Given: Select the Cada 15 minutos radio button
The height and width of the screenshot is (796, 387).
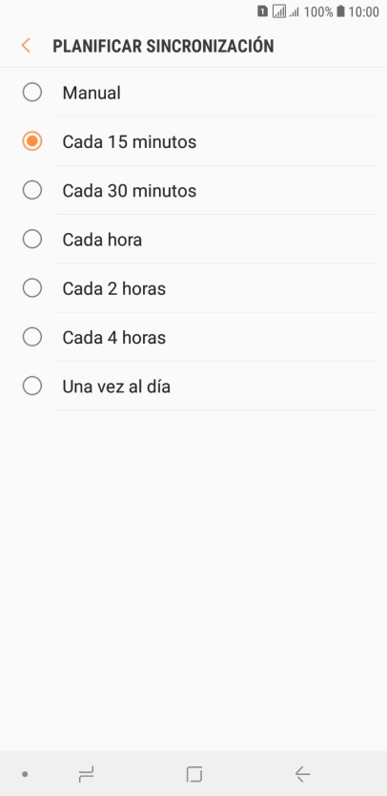Looking at the screenshot, I should point(32,141).
